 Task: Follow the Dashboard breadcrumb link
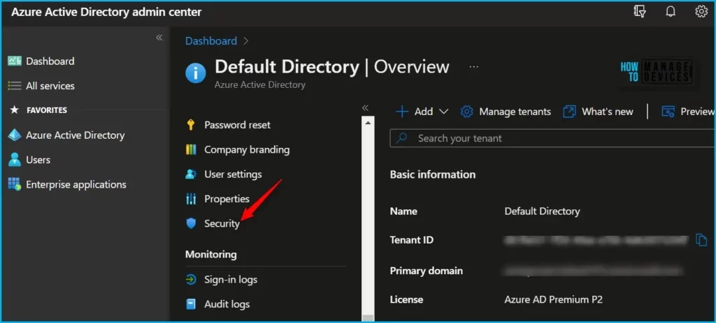[x=211, y=40]
